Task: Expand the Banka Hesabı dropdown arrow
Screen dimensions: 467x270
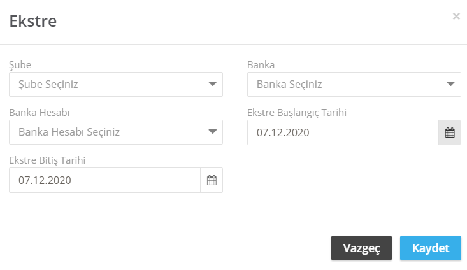Action: click(x=212, y=132)
